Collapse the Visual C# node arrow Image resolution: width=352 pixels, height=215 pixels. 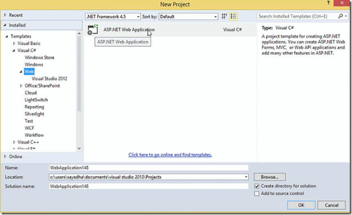(14, 51)
